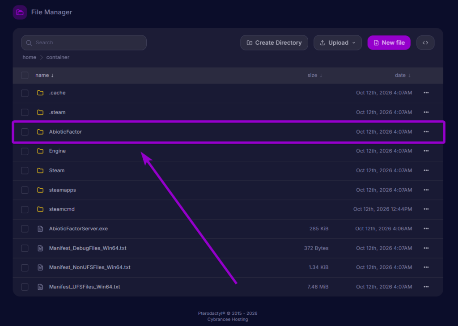Click the 1.34 KiB size value
458x326 pixels.
318,267
